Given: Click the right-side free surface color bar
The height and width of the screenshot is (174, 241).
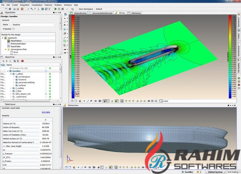Looking at the screenshot, I should tap(230, 57).
